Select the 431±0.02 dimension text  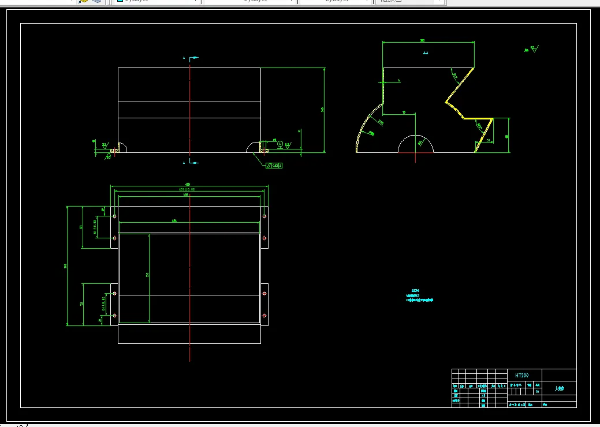(x=187, y=189)
